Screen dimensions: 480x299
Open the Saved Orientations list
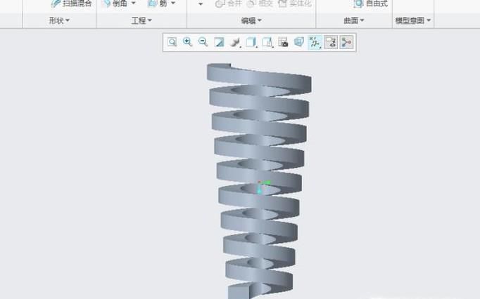pos(268,42)
